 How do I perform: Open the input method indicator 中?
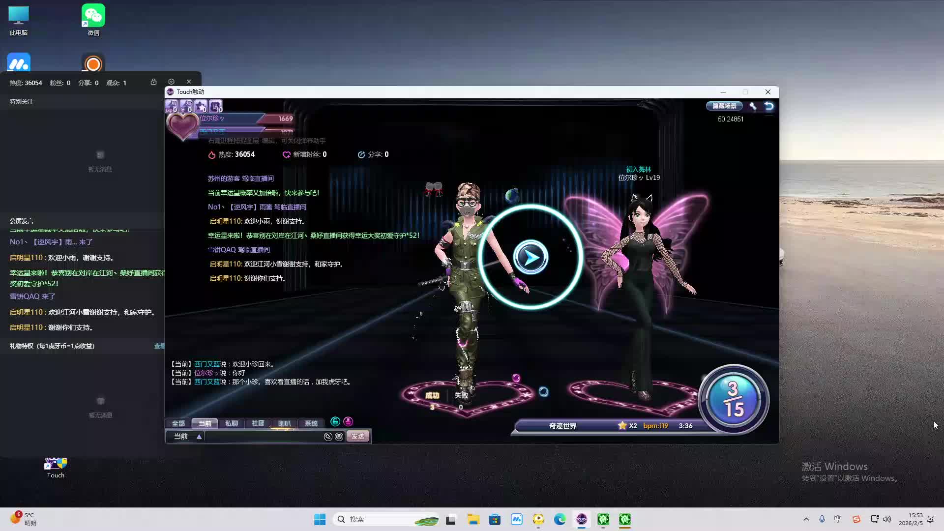pos(838,519)
